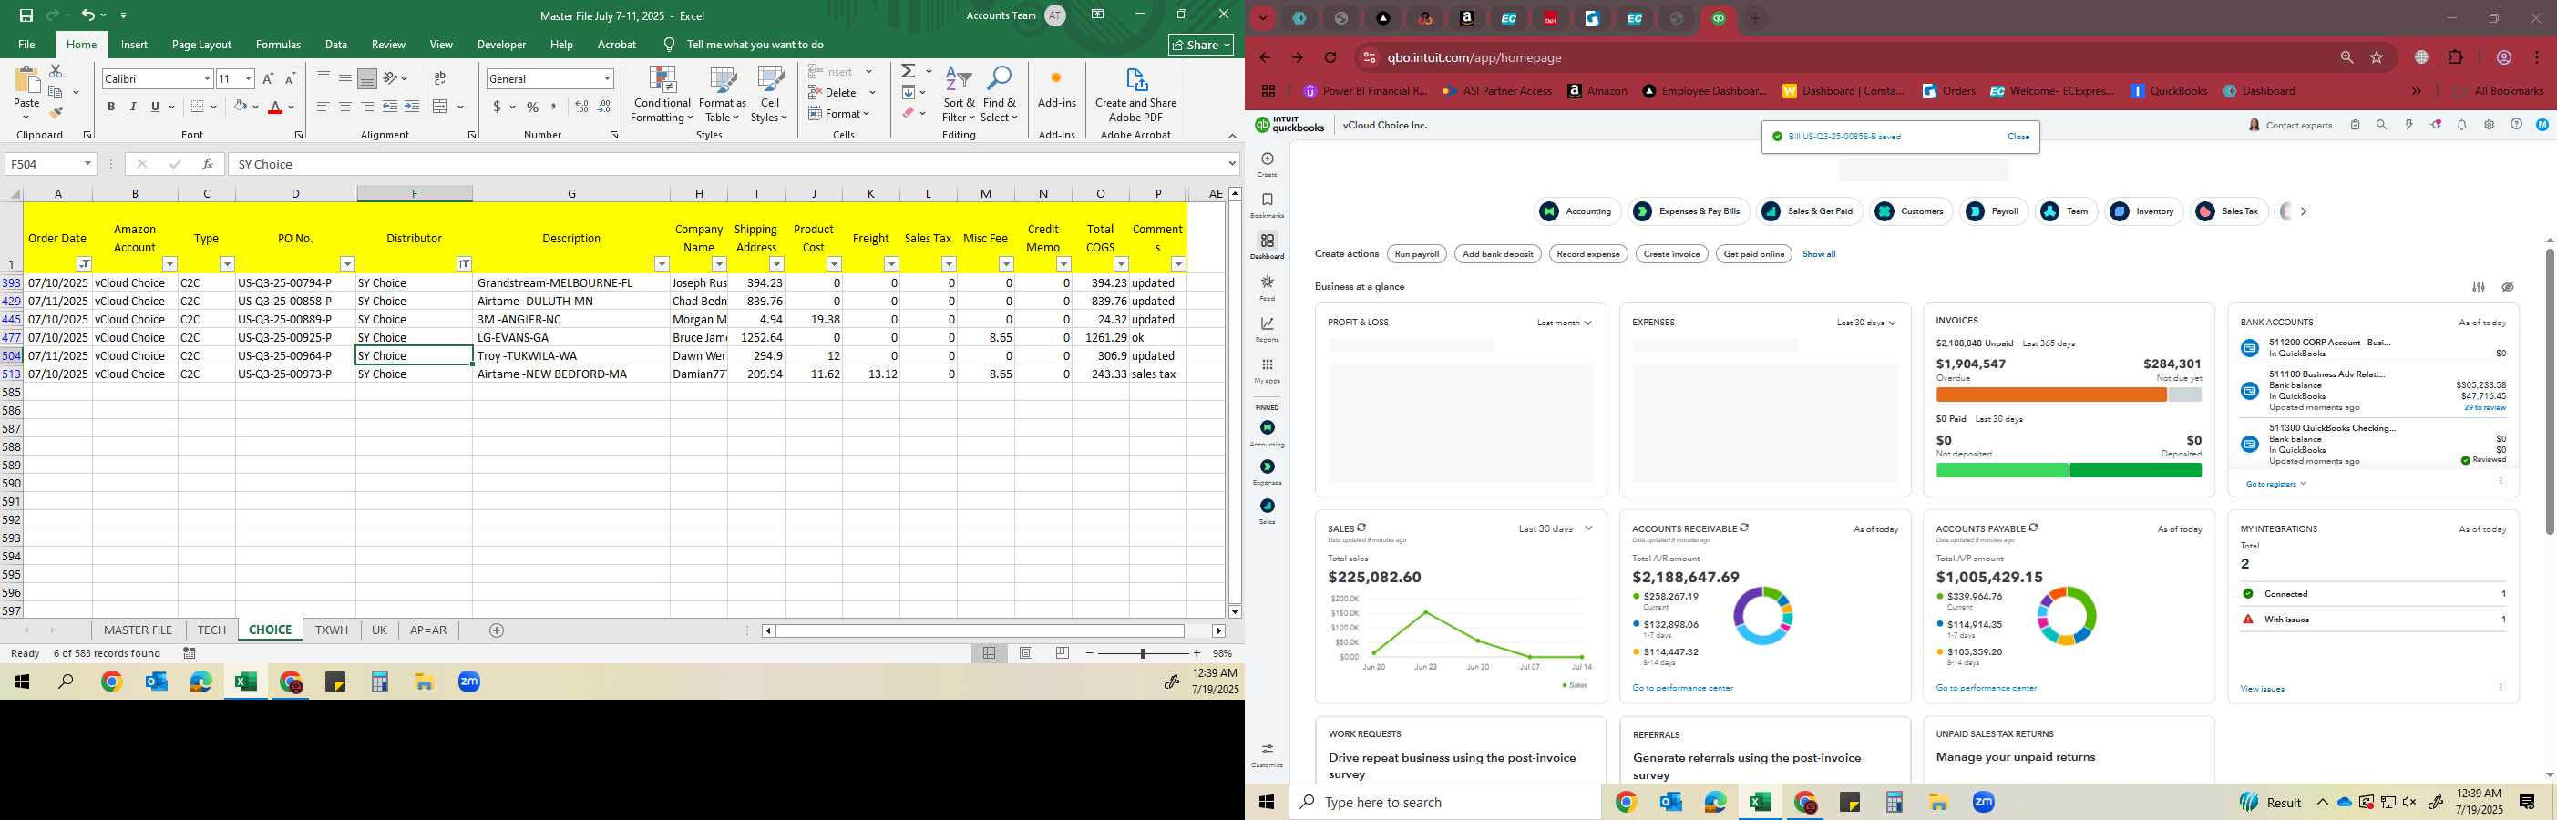Open the Calibri font name dropdown
Viewport: 2557px width, 820px height.
[x=208, y=78]
